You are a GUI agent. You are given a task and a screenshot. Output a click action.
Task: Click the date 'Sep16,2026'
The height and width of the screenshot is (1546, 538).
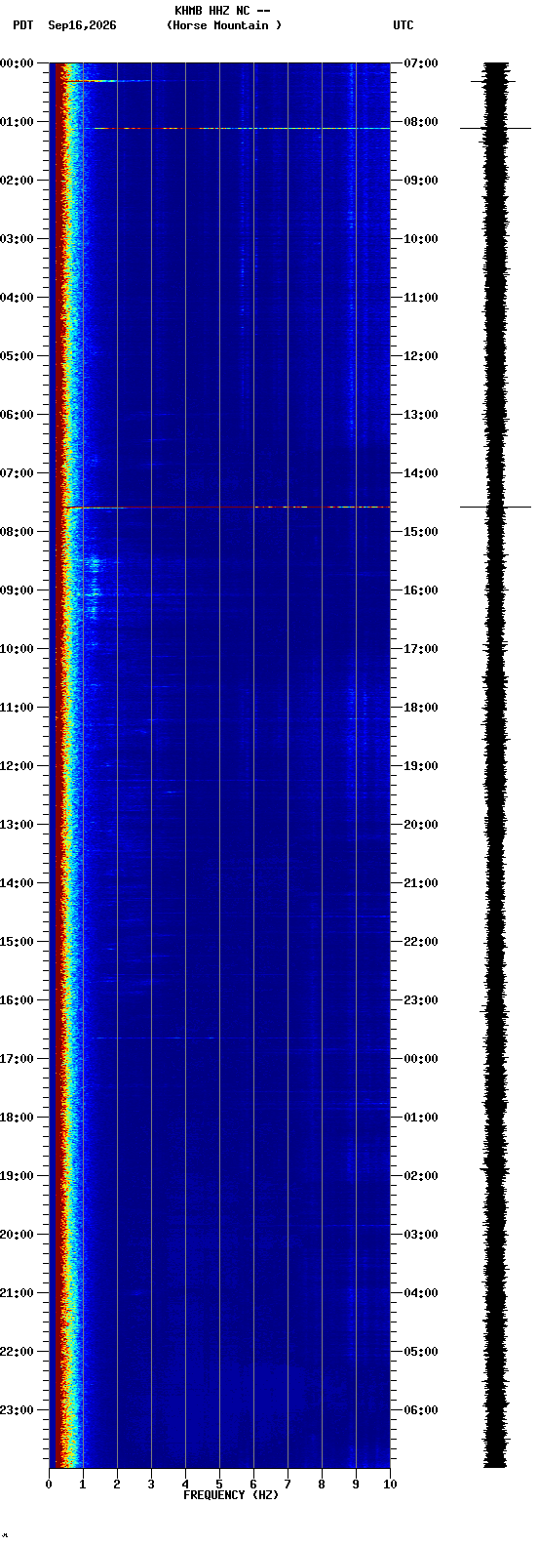pos(82,25)
